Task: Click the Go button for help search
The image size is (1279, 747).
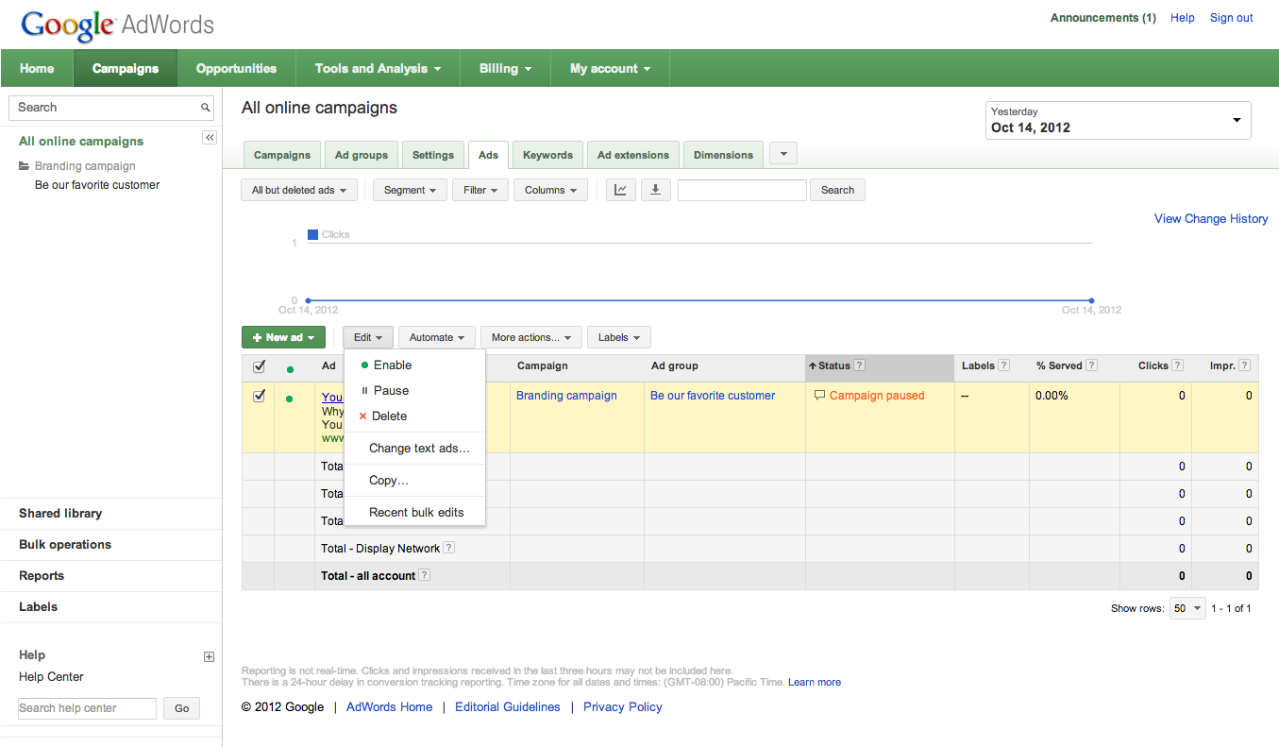Action: coord(182,708)
